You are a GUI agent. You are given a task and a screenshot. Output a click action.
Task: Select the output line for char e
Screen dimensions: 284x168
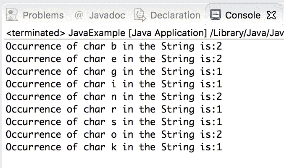pos(114,59)
